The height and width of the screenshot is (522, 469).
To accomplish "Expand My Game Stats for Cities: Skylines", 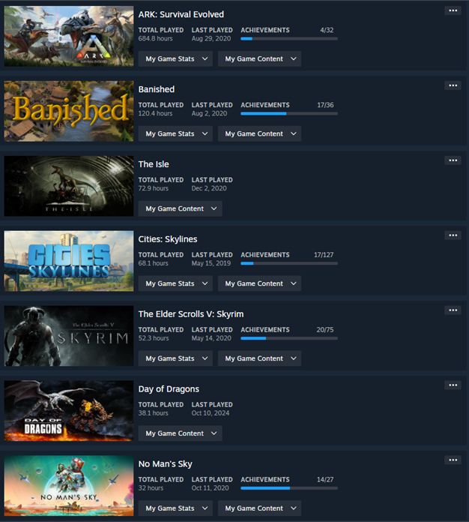I will pyautogui.click(x=175, y=283).
